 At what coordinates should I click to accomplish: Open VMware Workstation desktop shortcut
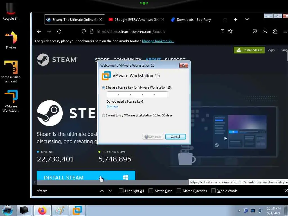[x=11, y=101]
